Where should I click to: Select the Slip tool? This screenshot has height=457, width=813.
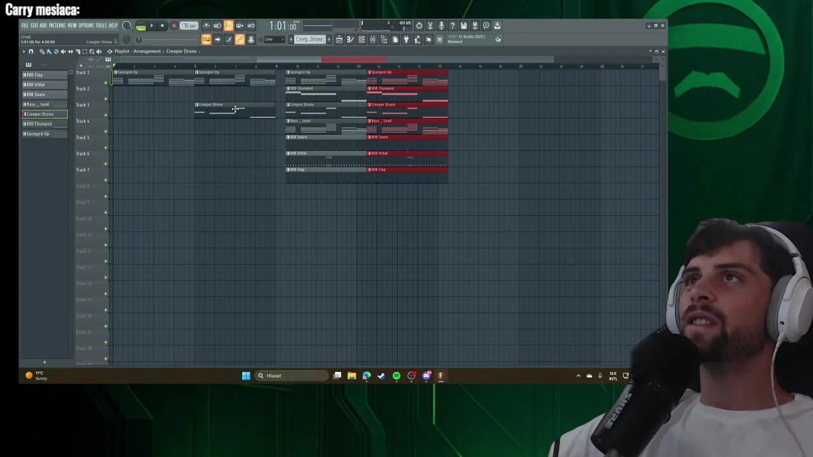pos(71,51)
